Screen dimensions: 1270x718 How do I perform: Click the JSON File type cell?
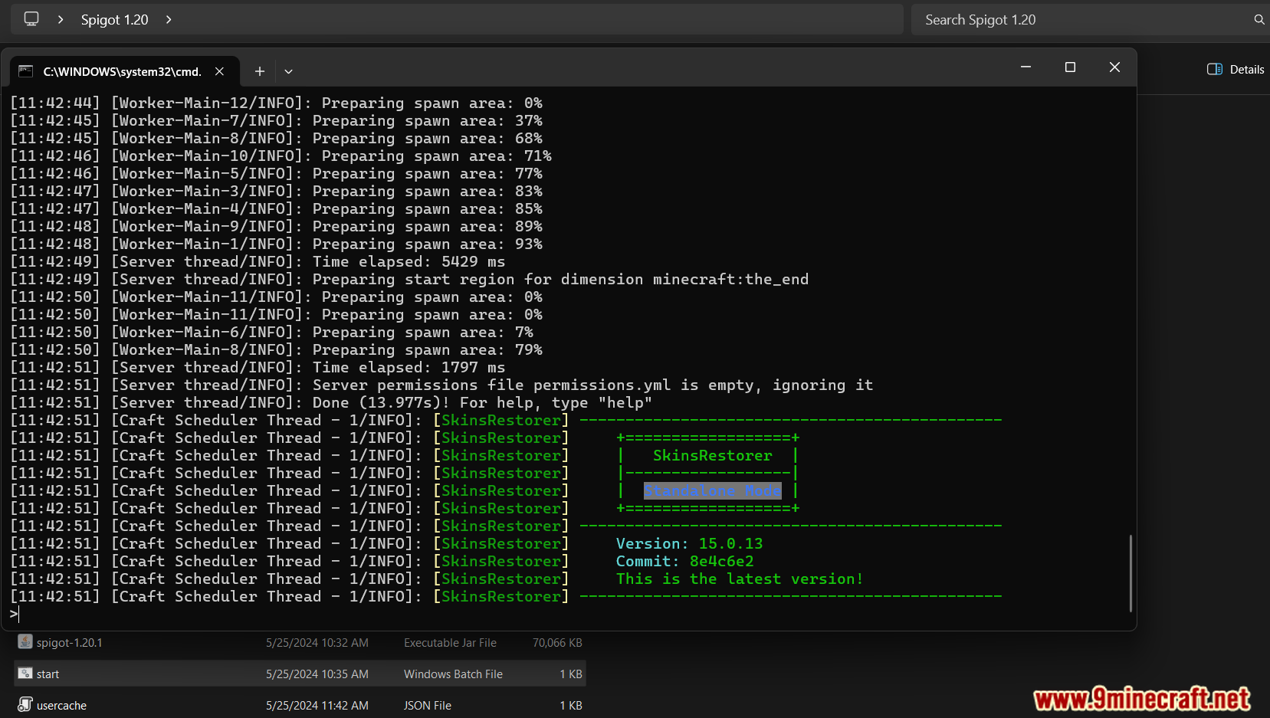[x=428, y=706]
